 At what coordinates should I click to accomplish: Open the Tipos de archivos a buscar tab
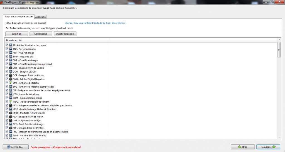pyautogui.click(x=19, y=16)
